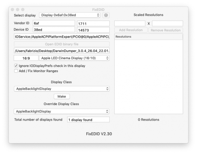Click Open EDID binary file button
197x154 pixels.
pos(62,44)
